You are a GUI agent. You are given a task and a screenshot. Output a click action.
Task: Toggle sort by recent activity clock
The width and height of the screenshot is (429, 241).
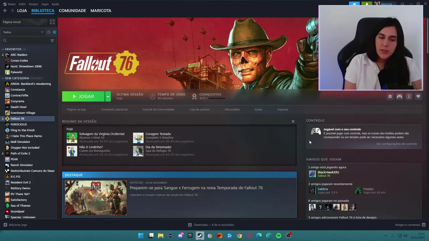click(x=49, y=32)
